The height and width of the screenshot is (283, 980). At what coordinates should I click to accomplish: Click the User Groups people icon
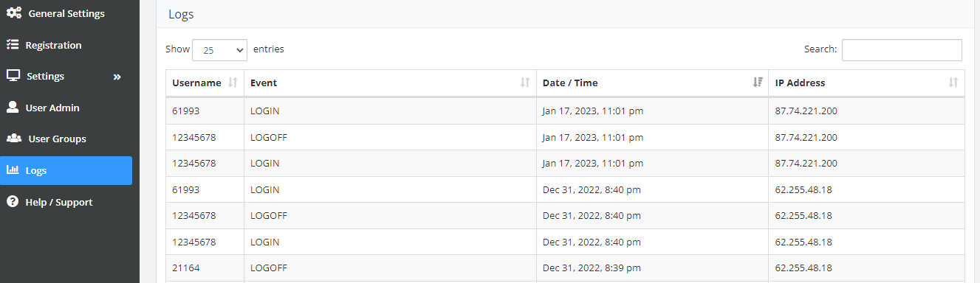pos(13,139)
